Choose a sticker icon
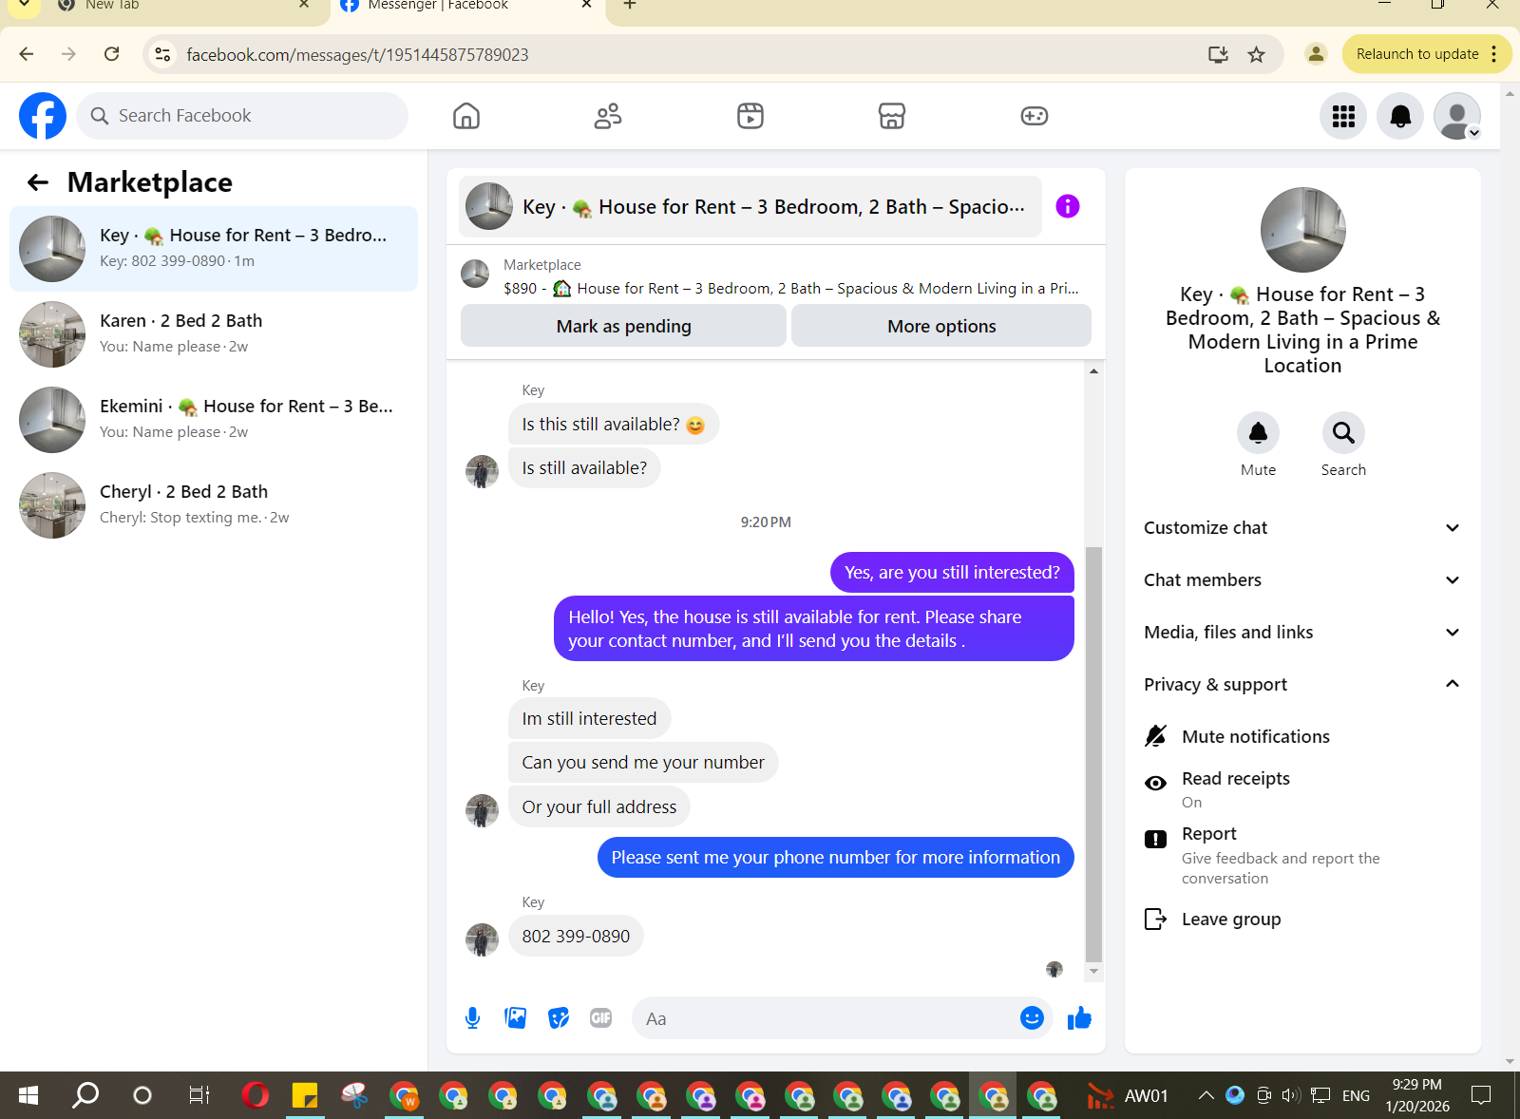 coord(559,1018)
